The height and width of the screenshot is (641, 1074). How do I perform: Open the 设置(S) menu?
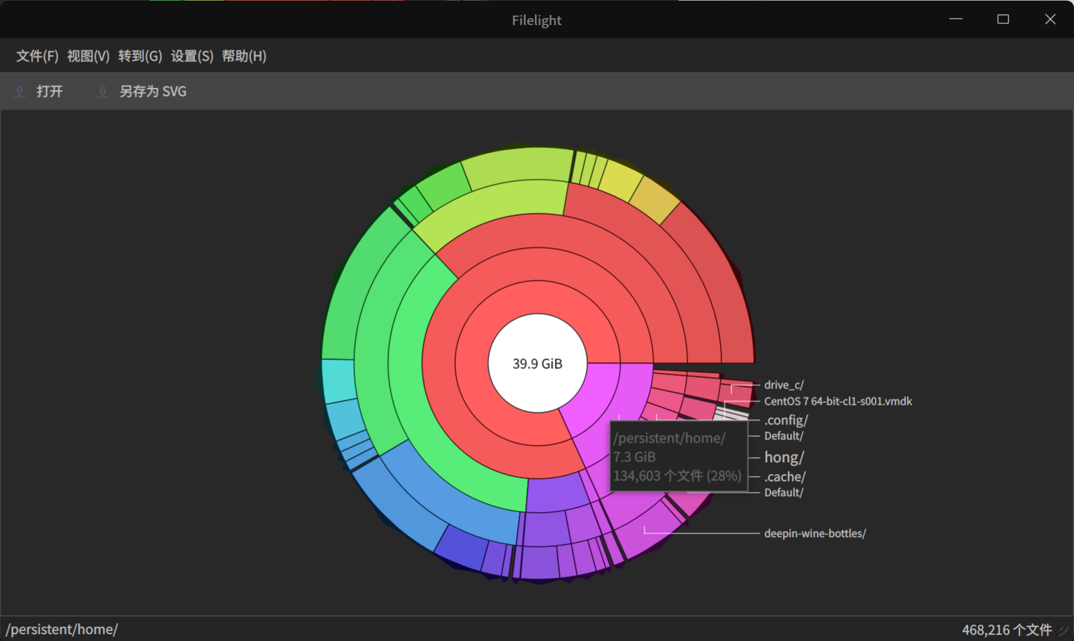192,56
